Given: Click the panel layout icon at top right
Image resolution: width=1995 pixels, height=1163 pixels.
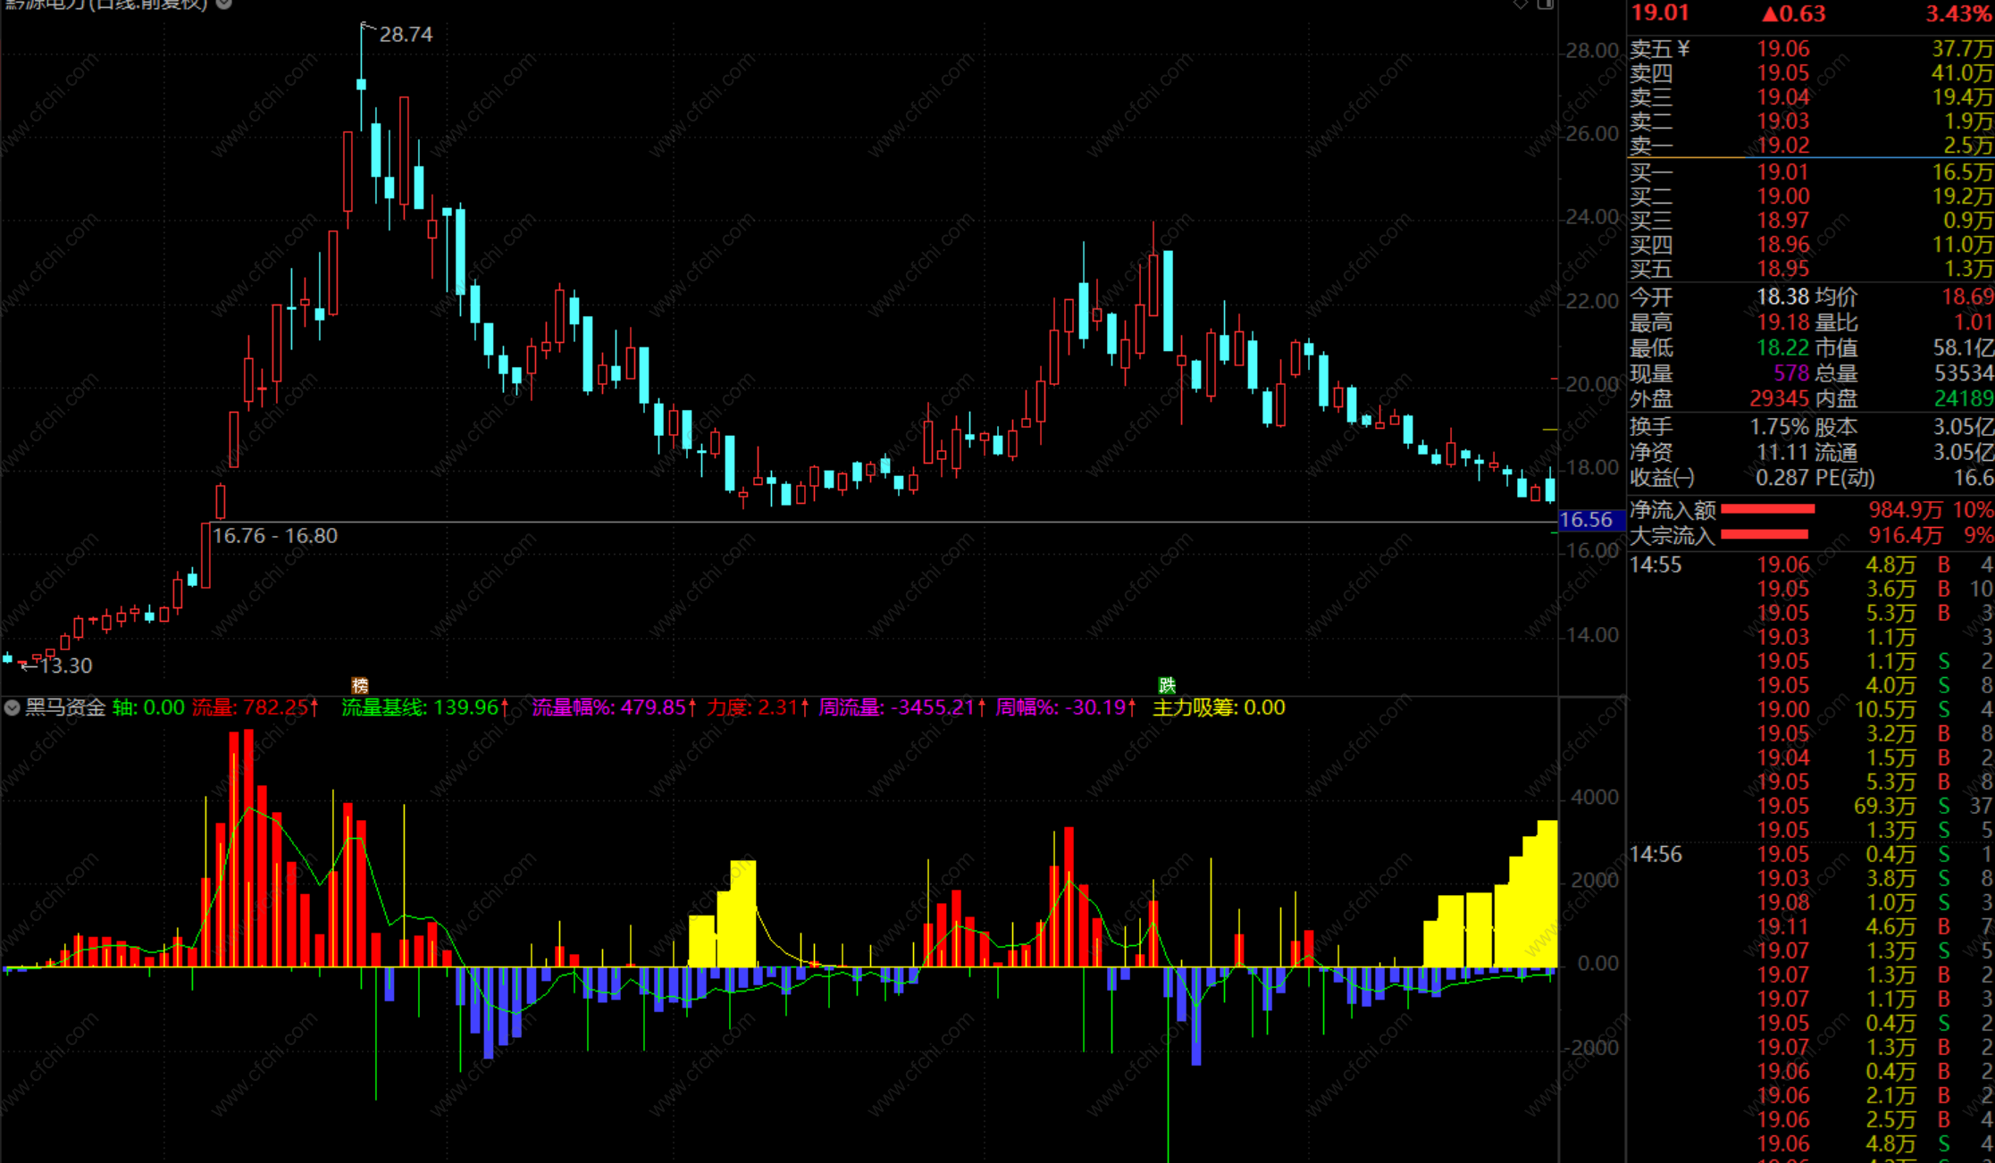Looking at the screenshot, I should pos(1546,4).
